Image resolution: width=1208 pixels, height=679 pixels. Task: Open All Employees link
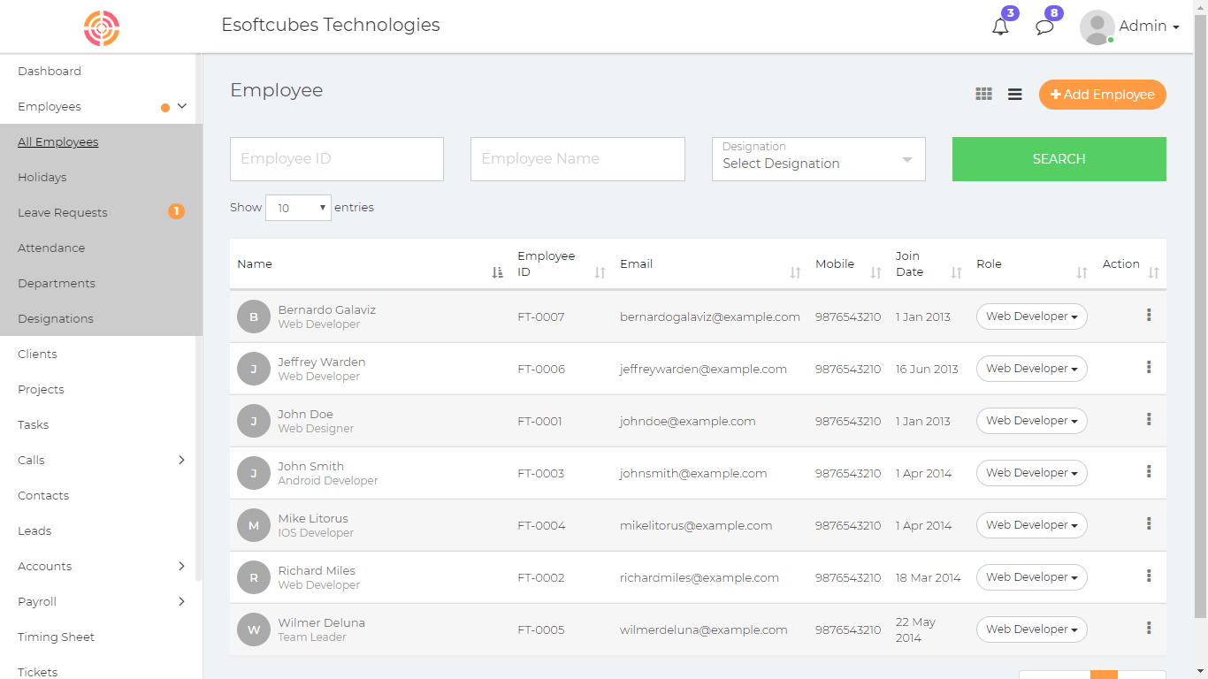[58, 141]
